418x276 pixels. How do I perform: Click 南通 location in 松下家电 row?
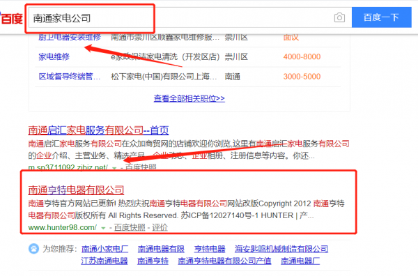coord(233,77)
